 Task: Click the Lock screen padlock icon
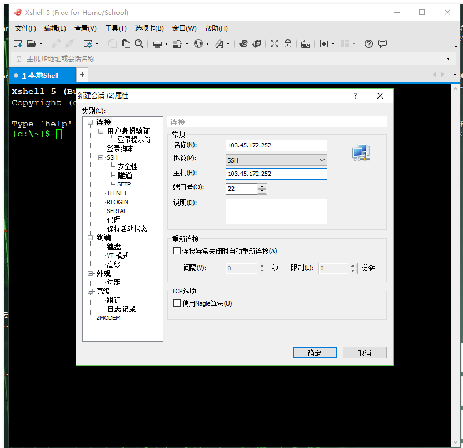coord(288,43)
